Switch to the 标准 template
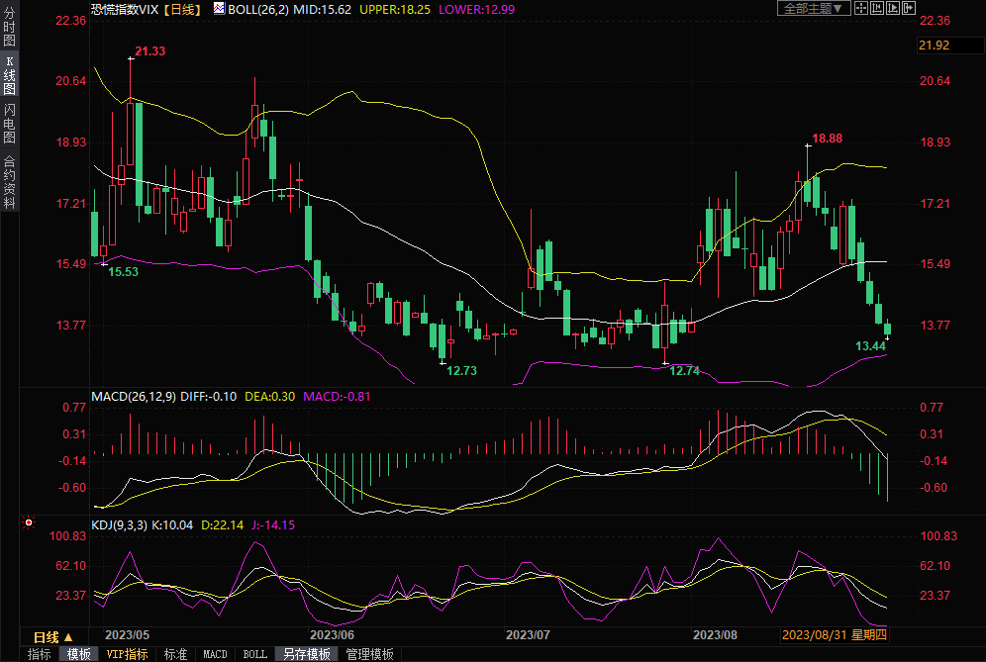Viewport: 986px width, 662px height. (x=175, y=654)
